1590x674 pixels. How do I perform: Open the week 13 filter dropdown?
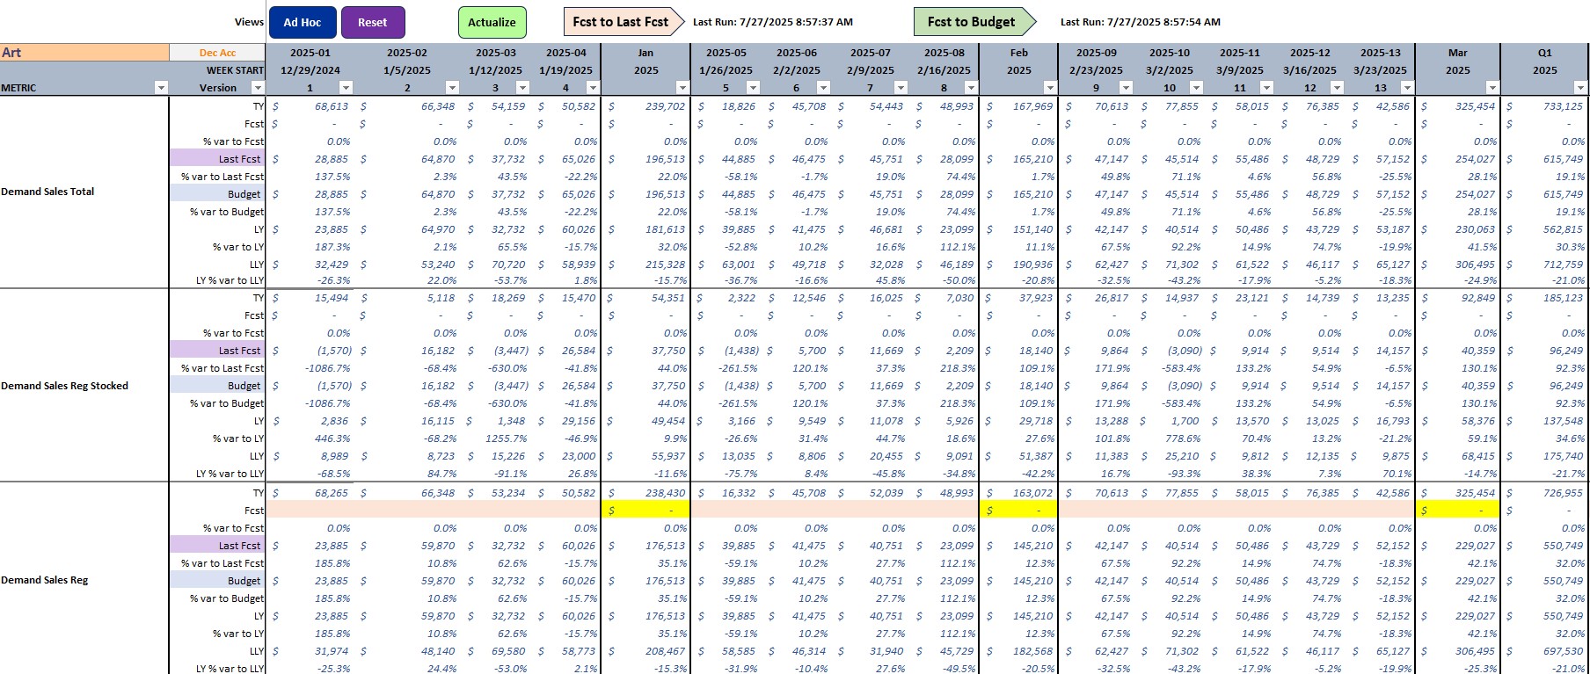point(1407,88)
